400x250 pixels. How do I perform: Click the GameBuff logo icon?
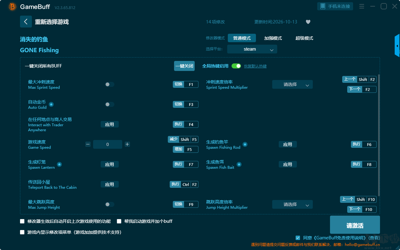click(x=12, y=7)
